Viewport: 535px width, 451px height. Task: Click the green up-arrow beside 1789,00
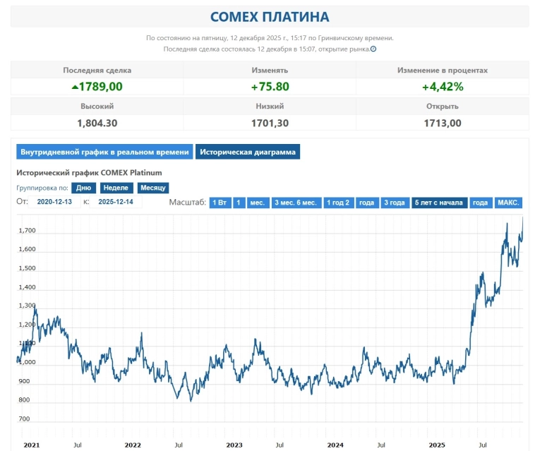[x=75, y=87]
